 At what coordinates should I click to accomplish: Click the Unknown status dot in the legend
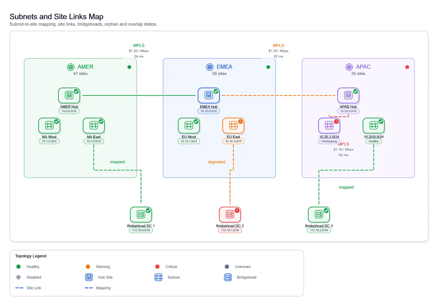227,267
